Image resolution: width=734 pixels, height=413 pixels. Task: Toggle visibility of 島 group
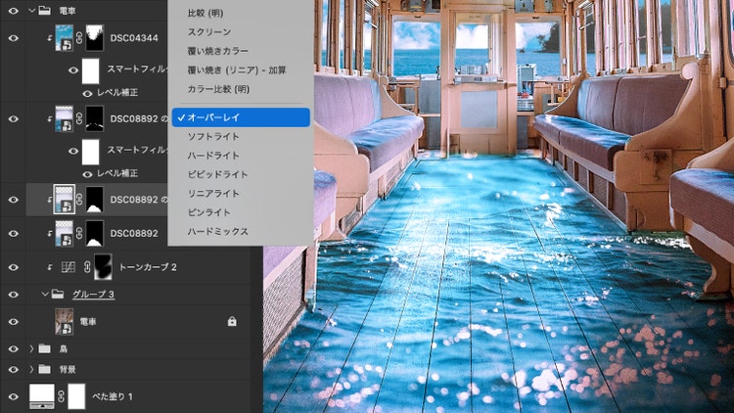click(13, 348)
